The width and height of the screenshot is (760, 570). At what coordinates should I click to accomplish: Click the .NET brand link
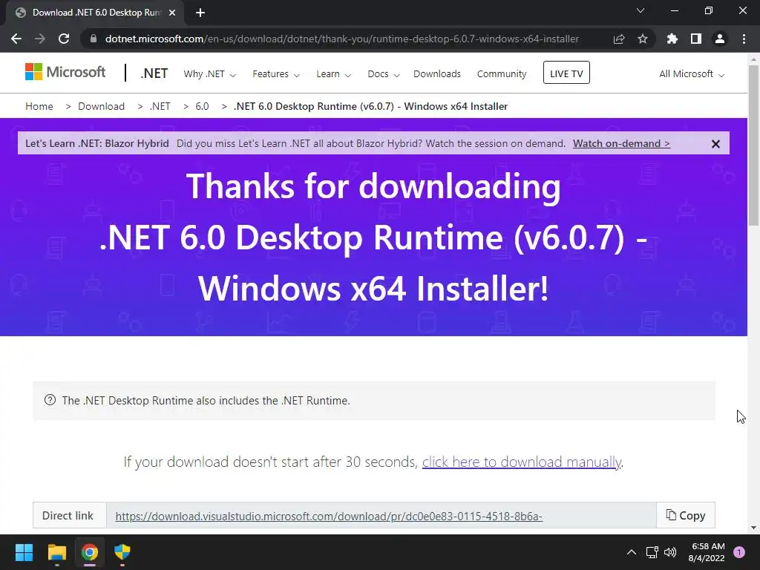[x=154, y=73]
